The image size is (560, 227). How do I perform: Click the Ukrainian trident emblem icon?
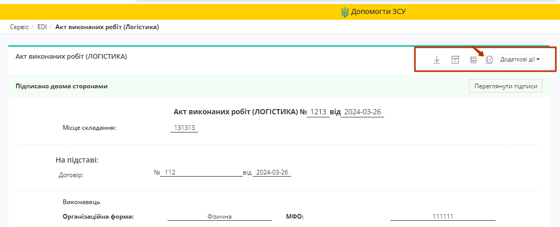tap(345, 12)
